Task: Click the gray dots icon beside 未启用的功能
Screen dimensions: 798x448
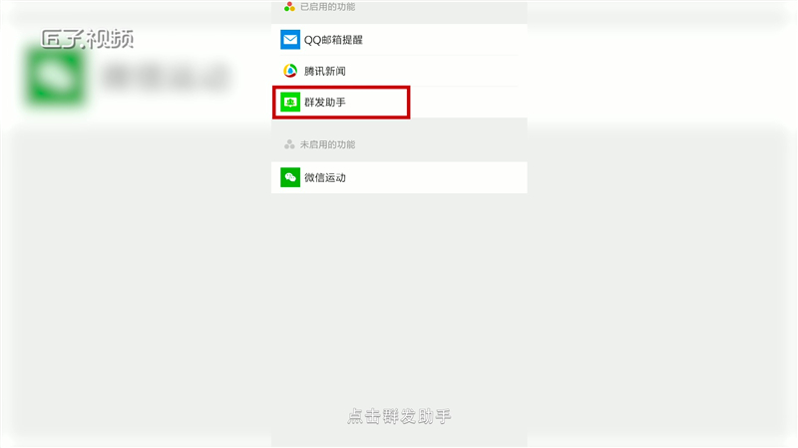Action: (x=289, y=144)
